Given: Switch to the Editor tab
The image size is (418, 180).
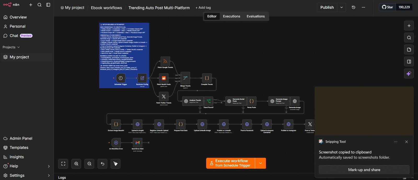Looking at the screenshot, I should click(212, 16).
